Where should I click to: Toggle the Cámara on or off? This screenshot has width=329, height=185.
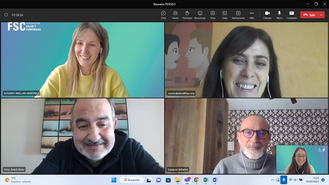tap(267, 15)
